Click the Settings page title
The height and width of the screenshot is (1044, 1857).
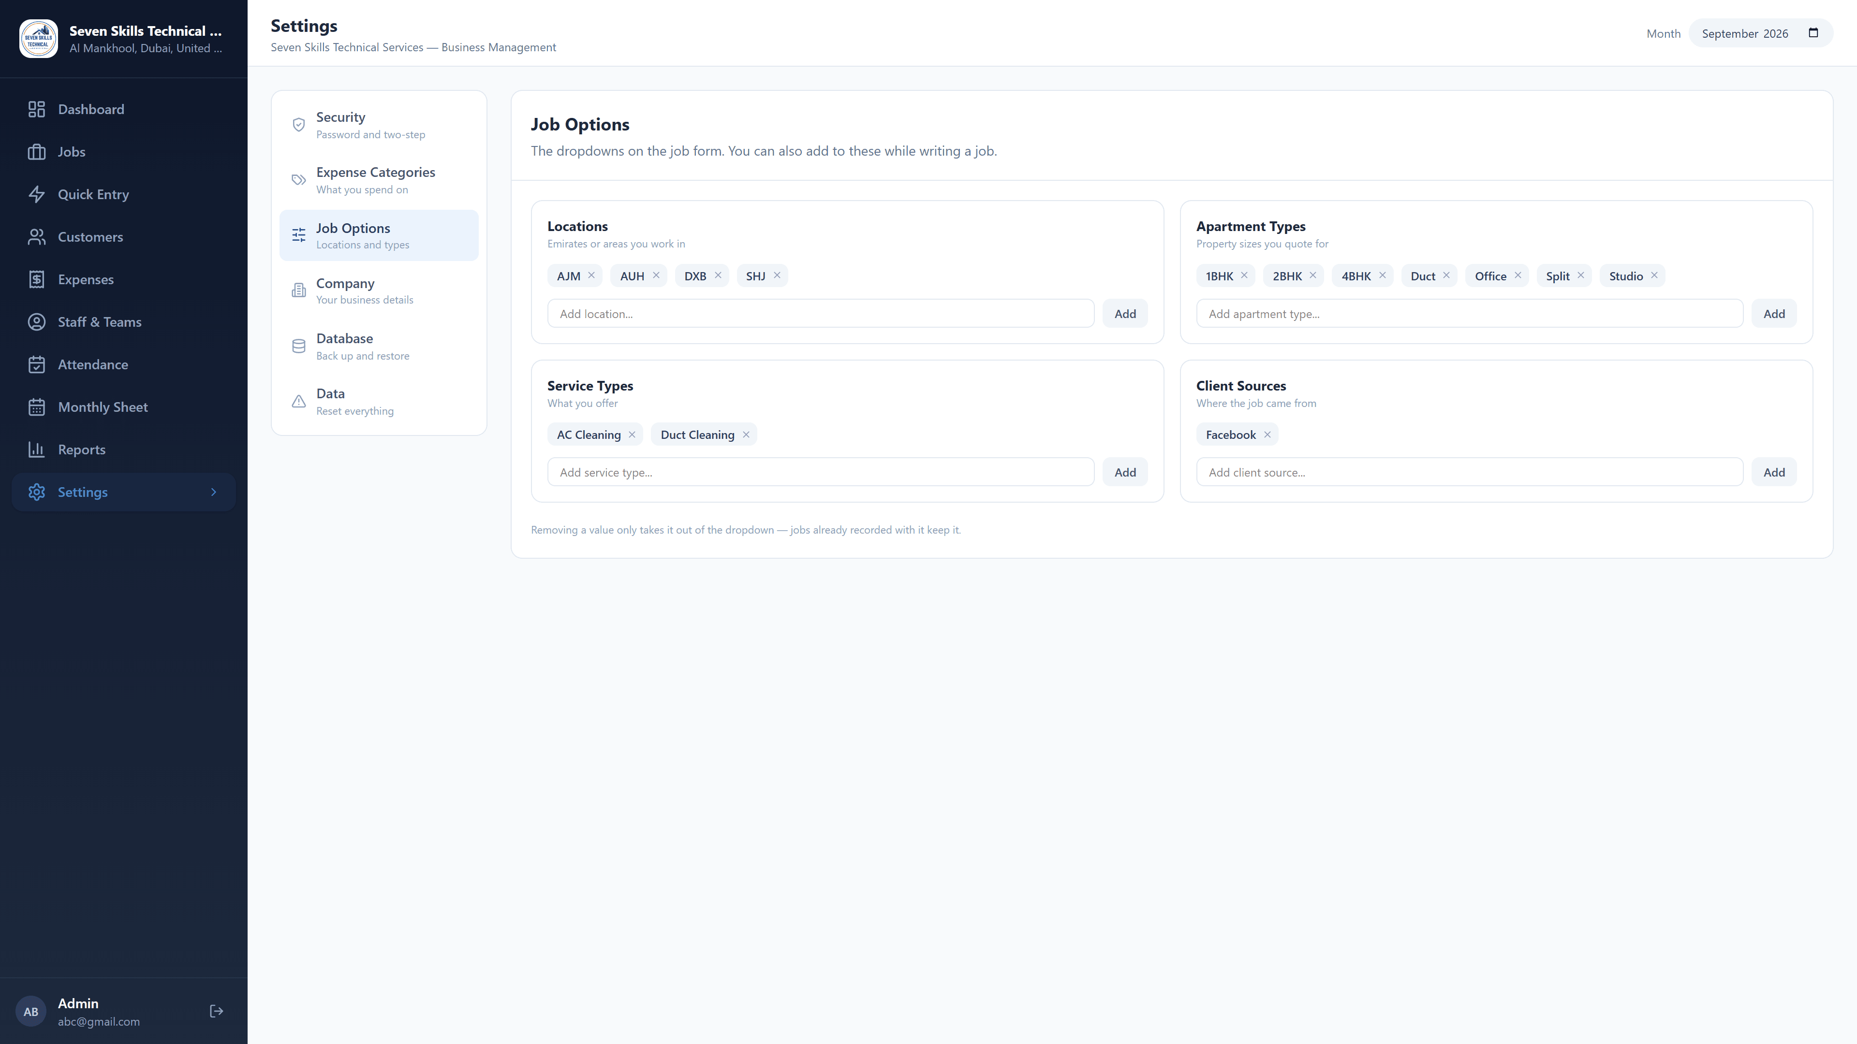click(x=304, y=26)
